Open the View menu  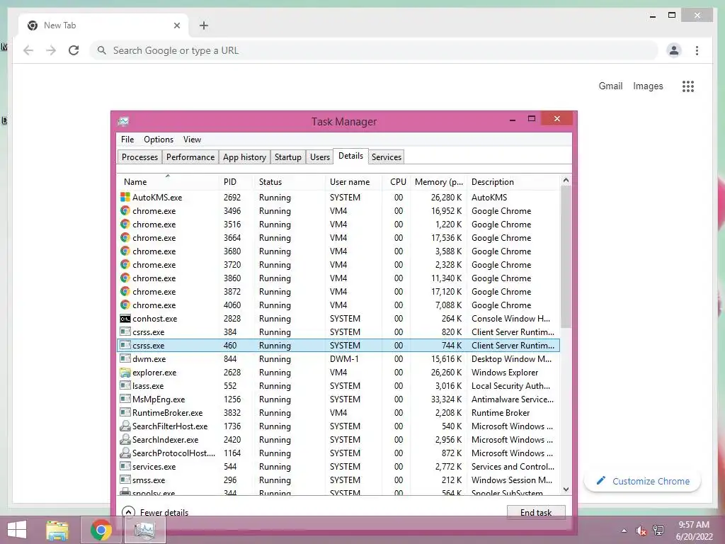(x=192, y=140)
